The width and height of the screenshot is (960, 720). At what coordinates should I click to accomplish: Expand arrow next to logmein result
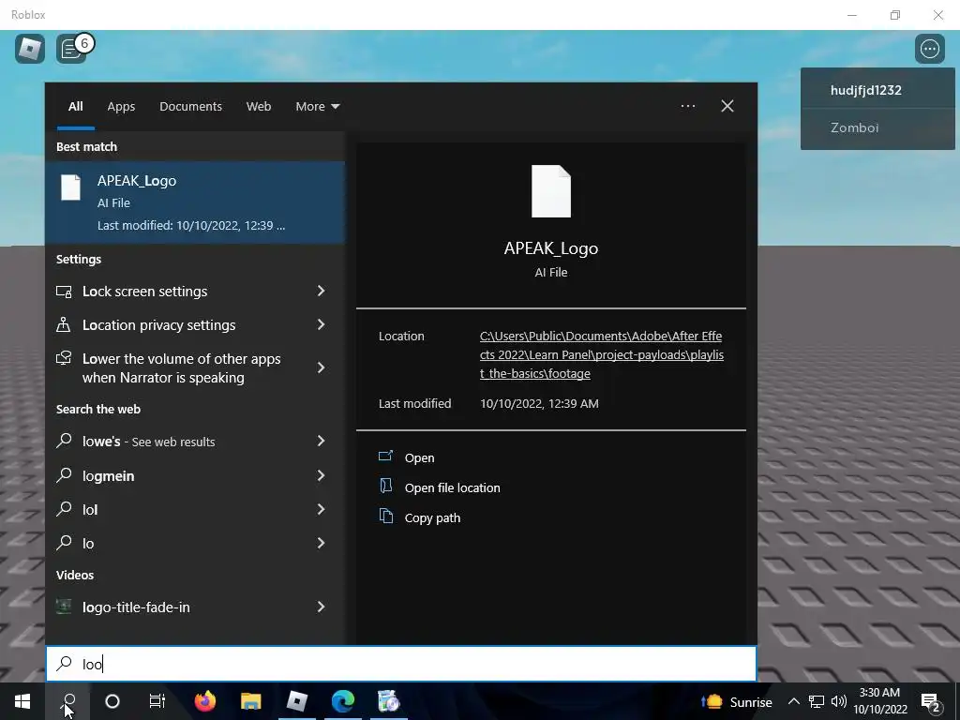[x=321, y=475]
